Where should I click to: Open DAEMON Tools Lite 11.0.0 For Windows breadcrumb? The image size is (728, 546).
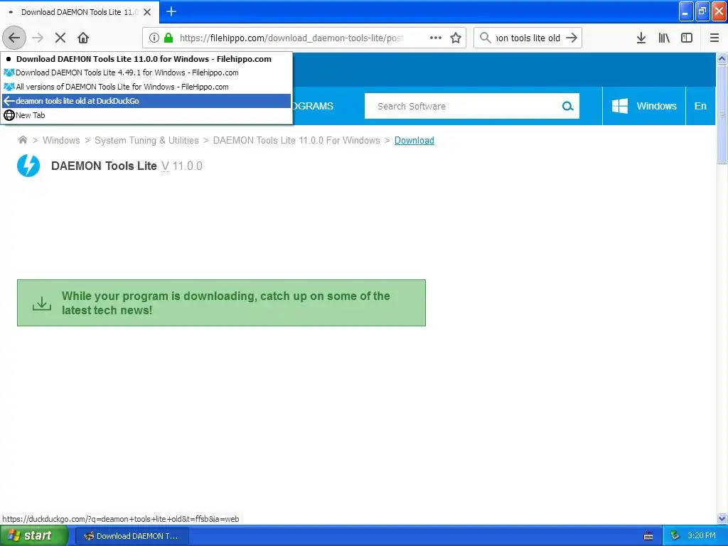296,140
